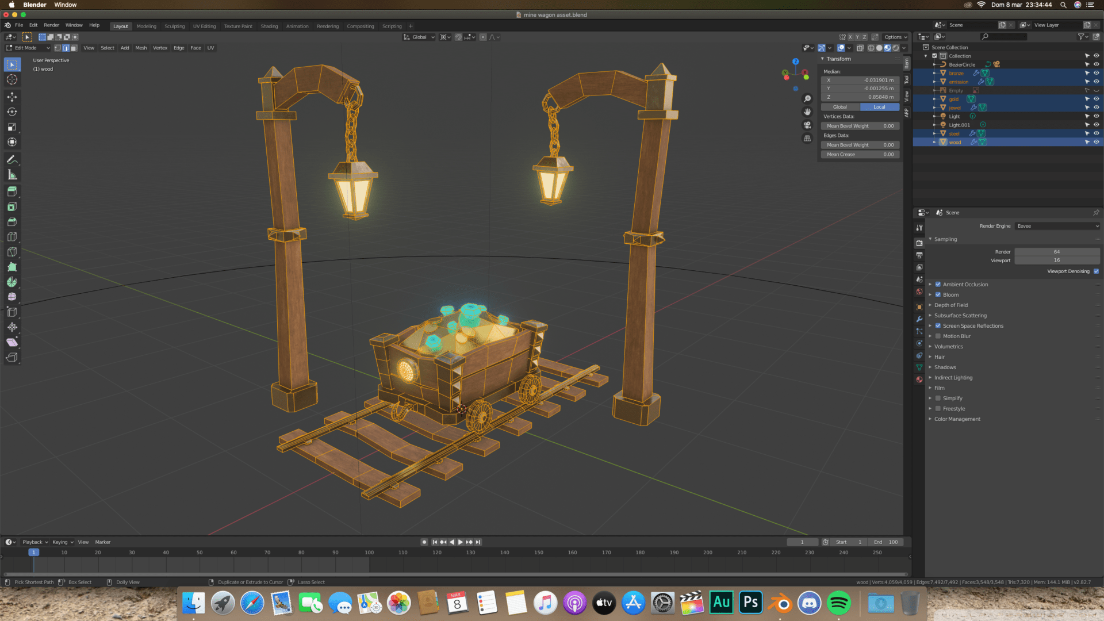Switch to the Shading workspace tab
1104x621 pixels.
(269, 26)
